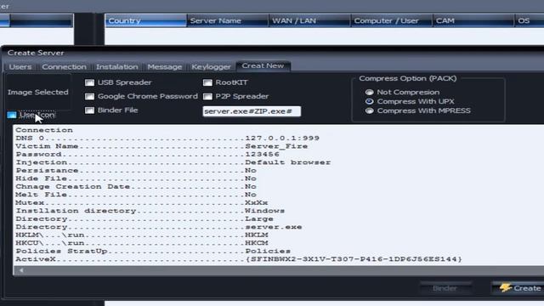
Task: Toggle the Binder File checkbox
Action: (89, 110)
